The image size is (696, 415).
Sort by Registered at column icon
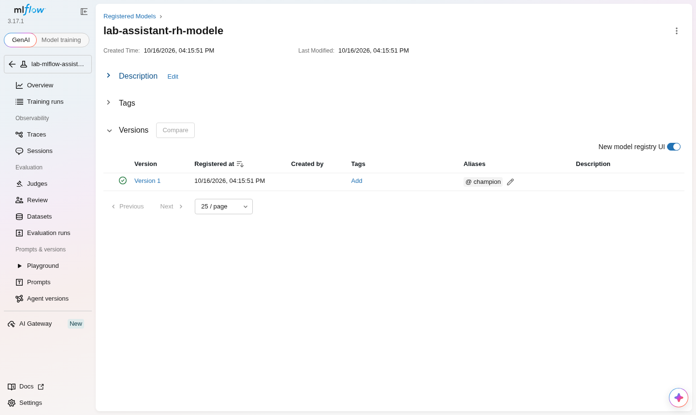click(240, 164)
